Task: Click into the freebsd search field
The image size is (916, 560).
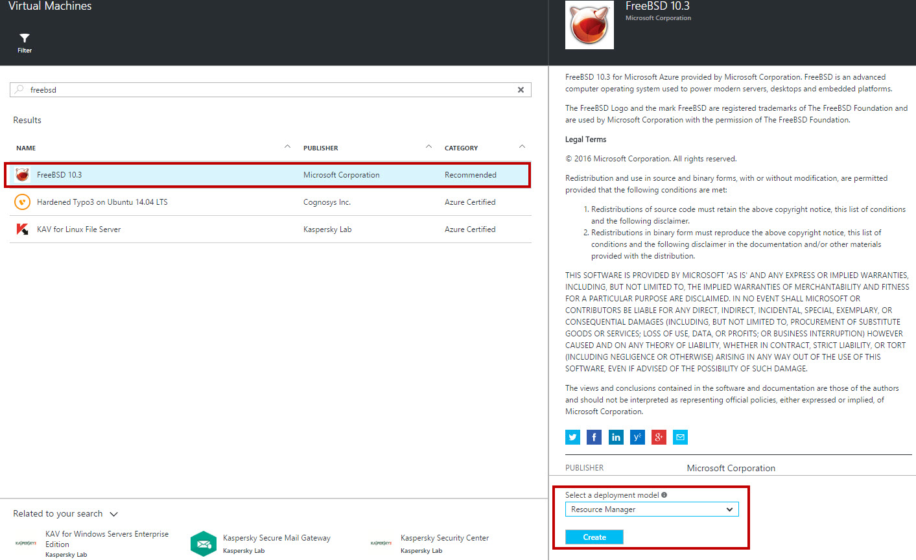Action: [x=270, y=89]
